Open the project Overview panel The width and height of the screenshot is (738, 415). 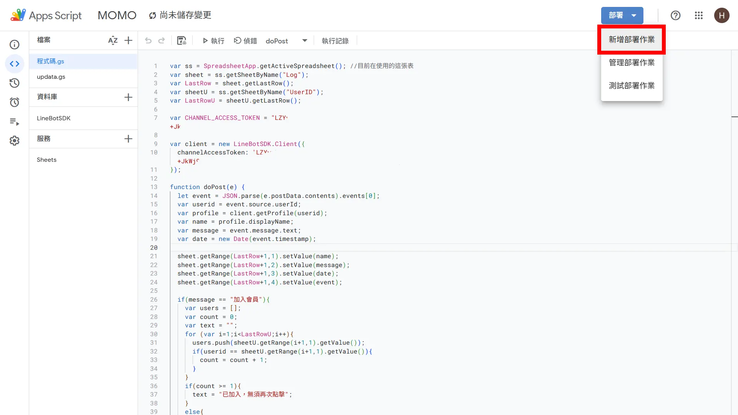pos(14,45)
